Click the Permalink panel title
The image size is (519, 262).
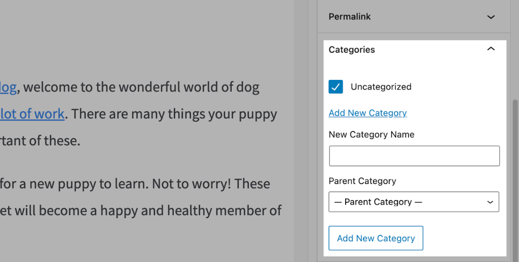point(350,17)
